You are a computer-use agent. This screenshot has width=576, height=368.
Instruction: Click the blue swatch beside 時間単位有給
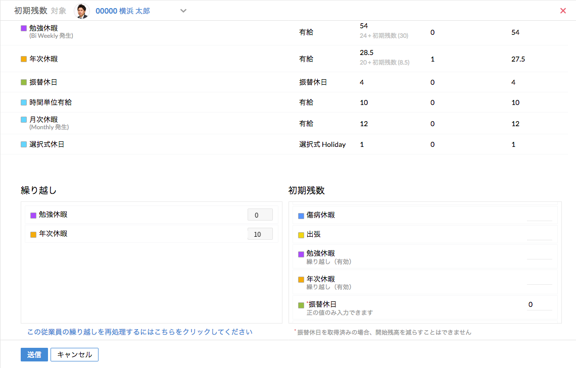[24, 102]
